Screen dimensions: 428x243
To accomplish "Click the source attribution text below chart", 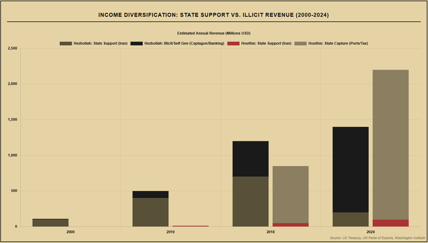I will tap(377, 238).
